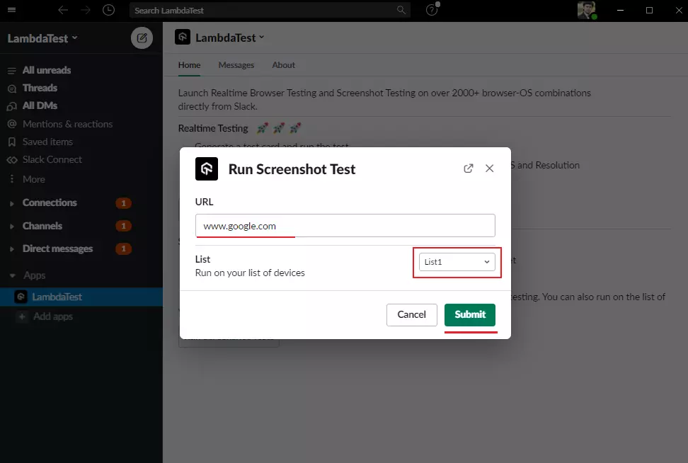The width and height of the screenshot is (688, 463).
Task: Click the LambdaTest logo inside the modal
Action: [205, 169]
